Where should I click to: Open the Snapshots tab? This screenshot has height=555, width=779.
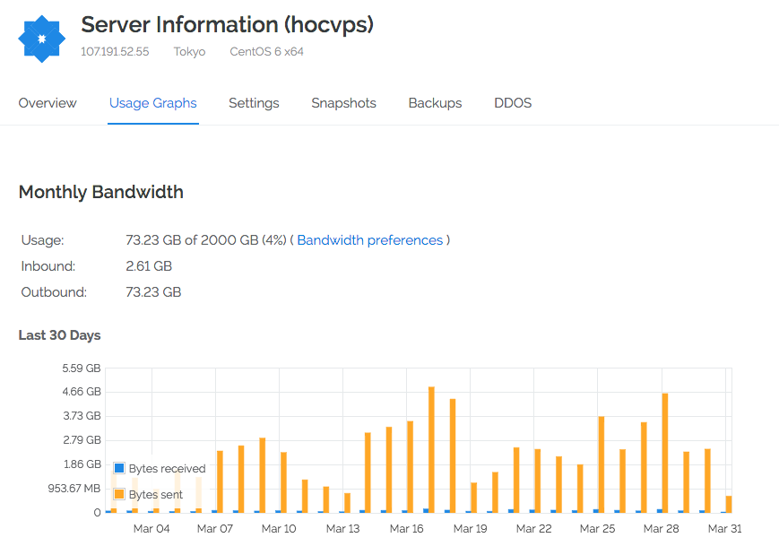[344, 103]
